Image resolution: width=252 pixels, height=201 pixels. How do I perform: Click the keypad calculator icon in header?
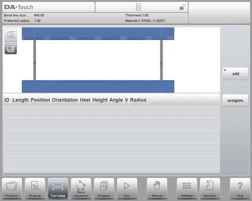139,7
